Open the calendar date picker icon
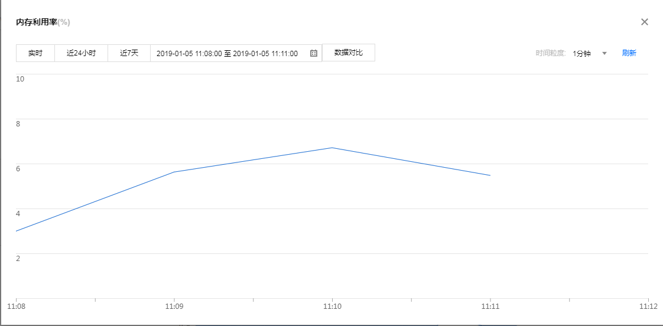 click(x=314, y=53)
